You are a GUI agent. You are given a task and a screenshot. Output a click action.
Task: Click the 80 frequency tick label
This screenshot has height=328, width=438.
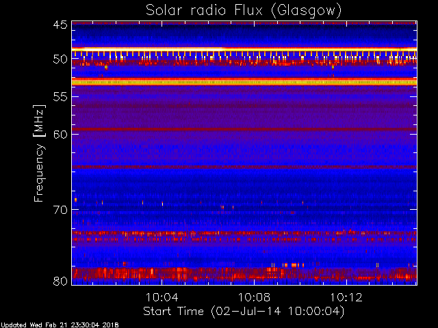tap(60, 281)
